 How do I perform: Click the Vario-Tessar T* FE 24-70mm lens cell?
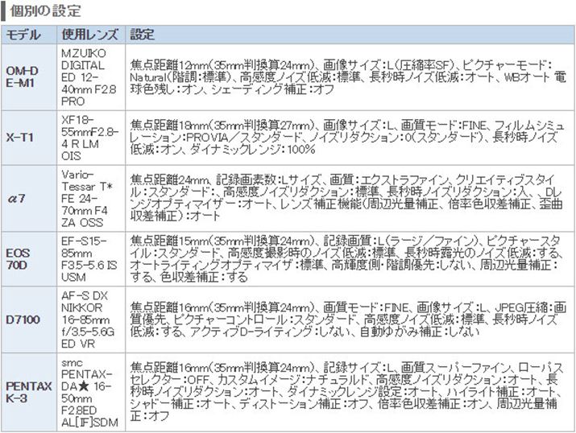click(x=89, y=198)
